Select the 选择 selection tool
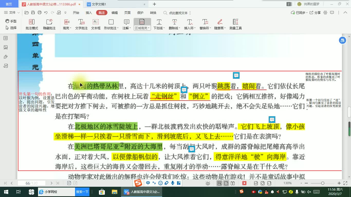The image size is (351, 197). 11,28
